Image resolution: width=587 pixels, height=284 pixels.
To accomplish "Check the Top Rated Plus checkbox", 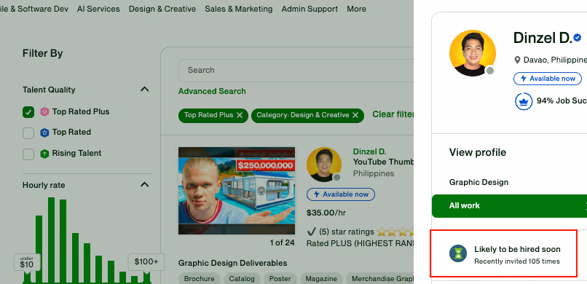I will pyautogui.click(x=28, y=112).
